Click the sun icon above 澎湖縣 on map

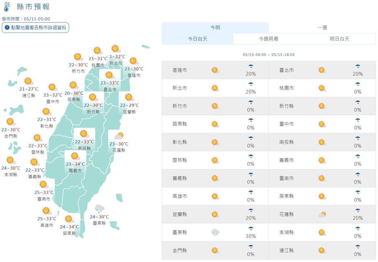9,159
